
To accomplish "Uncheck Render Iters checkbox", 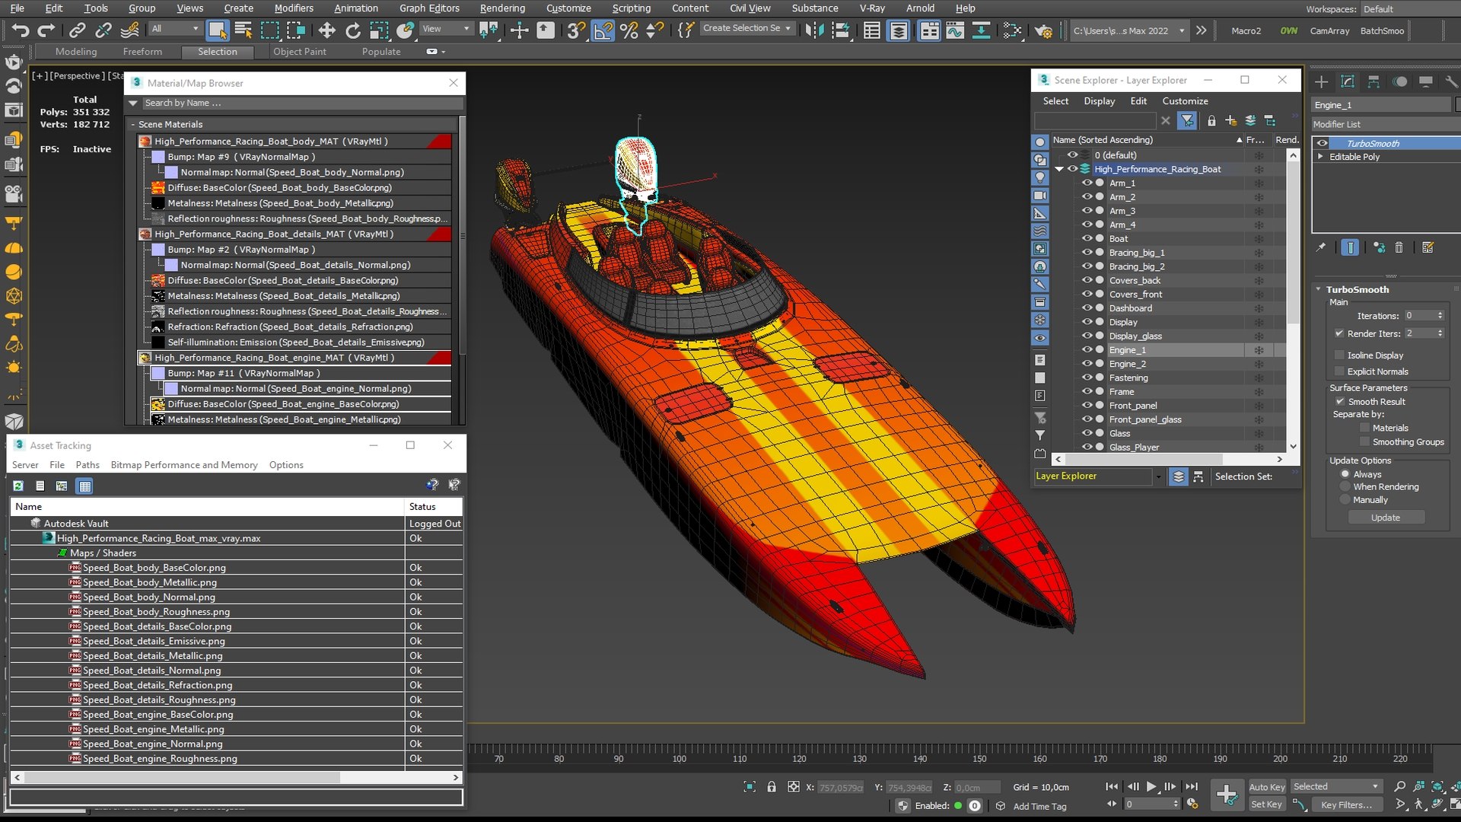I will pyautogui.click(x=1339, y=333).
